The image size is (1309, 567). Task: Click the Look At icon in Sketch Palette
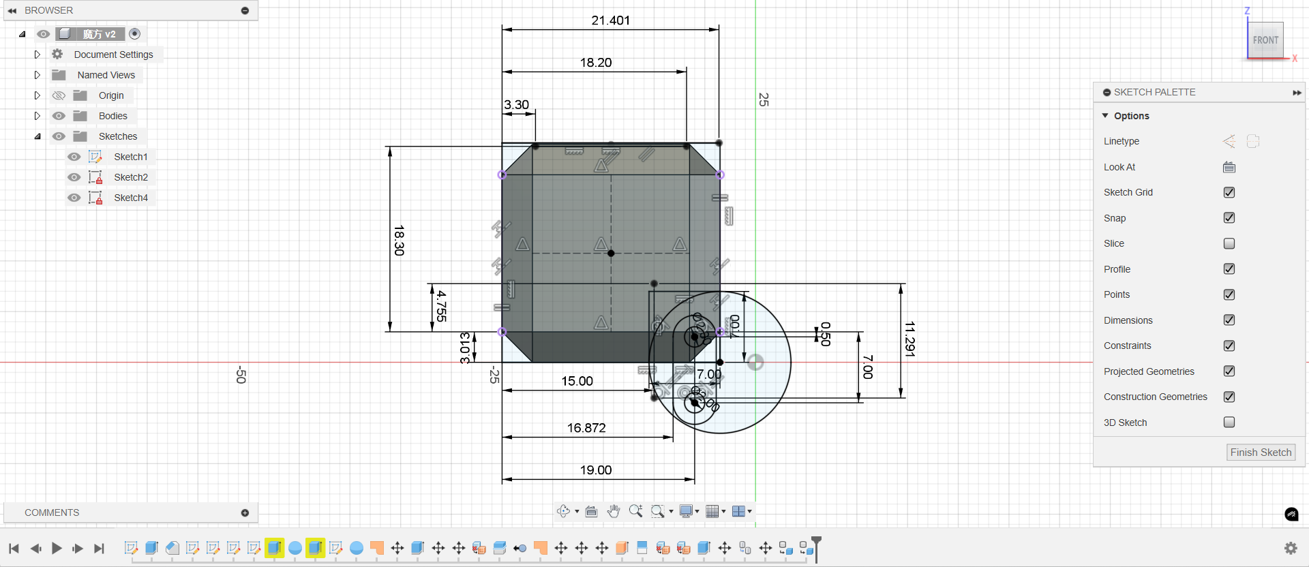tap(1229, 167)
